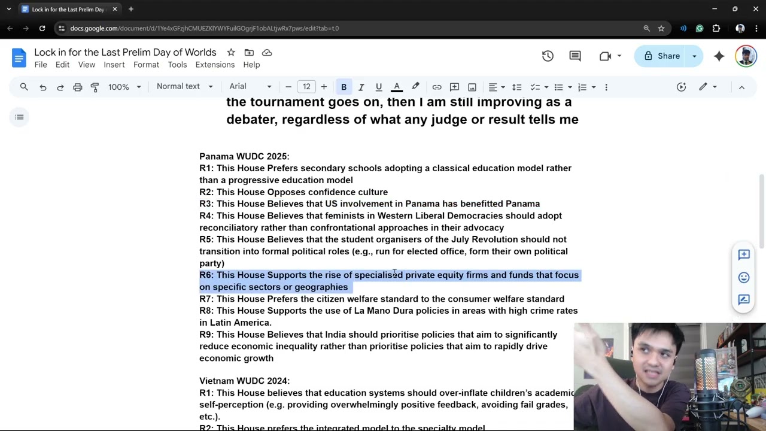Open the View menu
Image resolution: width=766 pixels, height=431 pixels.
pos(86,65)
